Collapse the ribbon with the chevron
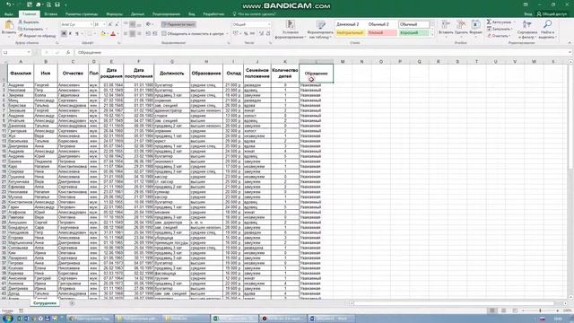574x323 pixels. pos(570,43)
